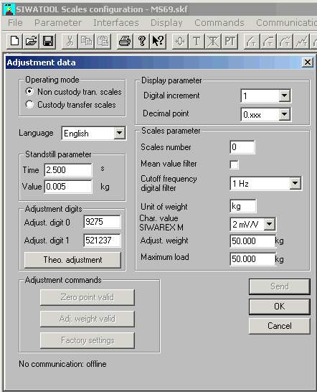Open the Decimal point dropdown
Image resolution: width=317 pixels, height=392 pixels.
coord(284,114)
